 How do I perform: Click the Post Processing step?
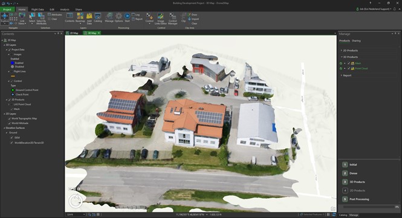(355, 199)
